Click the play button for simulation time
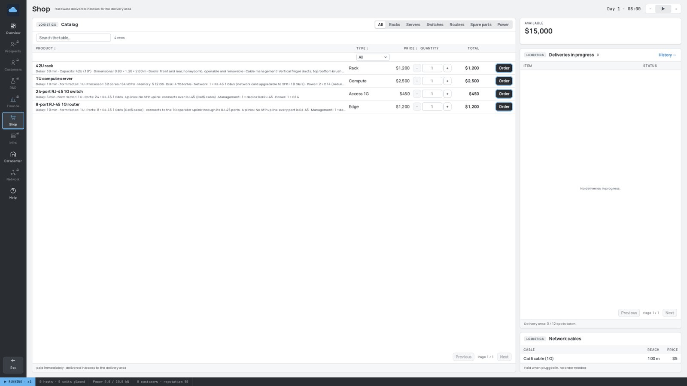The height and width of the screenshot is (386, 687). (x=663, y=9)
